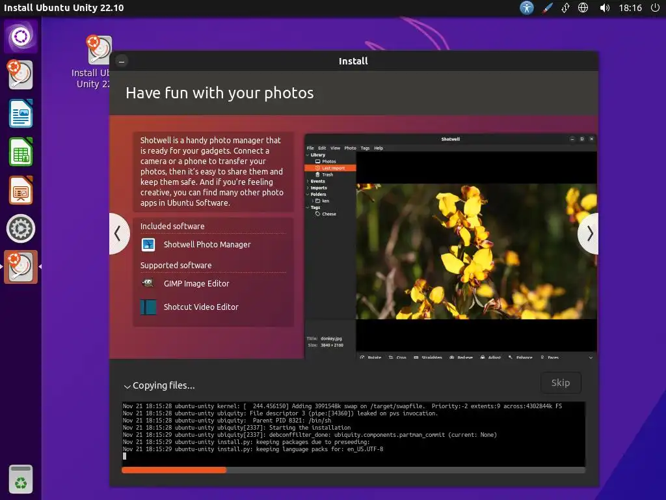Open File menu in Shotwell preview

click(310, 148)
